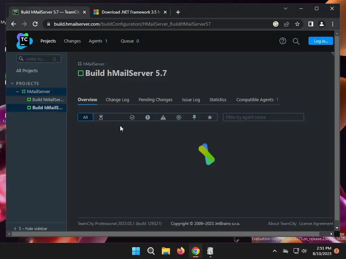Select the highlighted Build hMailS... sidebar item
The height and width of the screenshot is (259, 346).
[x=36, y=108]
